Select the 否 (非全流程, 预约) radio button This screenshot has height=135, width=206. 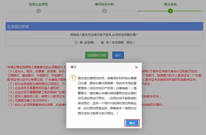103,43
